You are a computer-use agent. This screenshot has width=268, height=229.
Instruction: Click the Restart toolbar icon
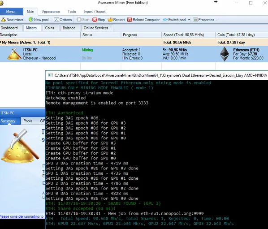(110, 20)
